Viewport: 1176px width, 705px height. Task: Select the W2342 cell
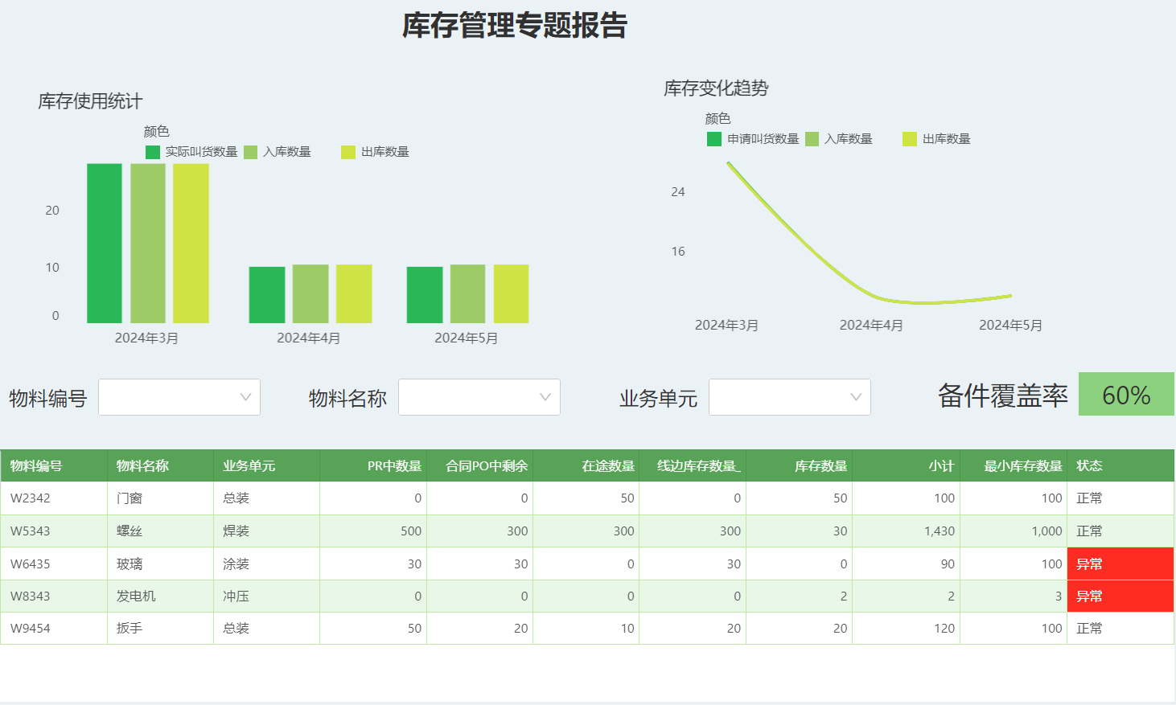pos(54,498)
